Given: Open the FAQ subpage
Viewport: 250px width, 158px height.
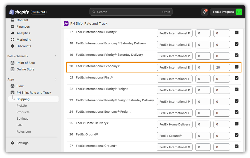Looking at the screenshot, I should (x=19, y=125).
